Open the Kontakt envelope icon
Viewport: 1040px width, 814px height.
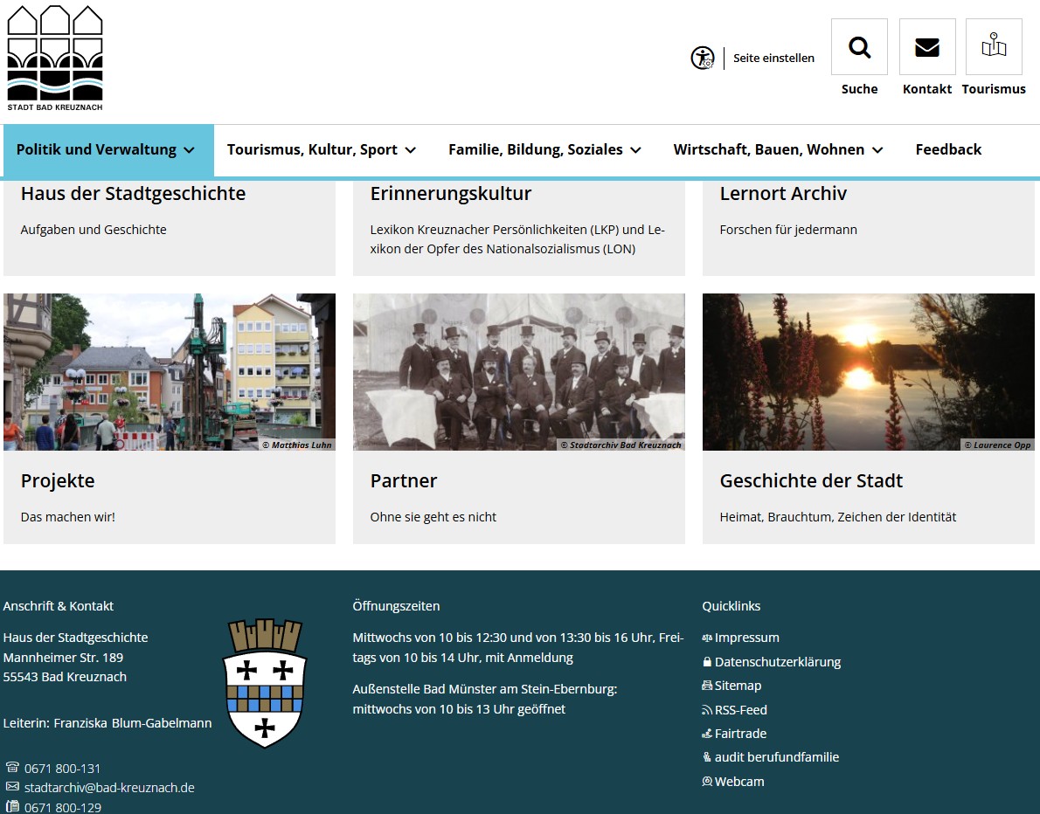click(926, 47)
